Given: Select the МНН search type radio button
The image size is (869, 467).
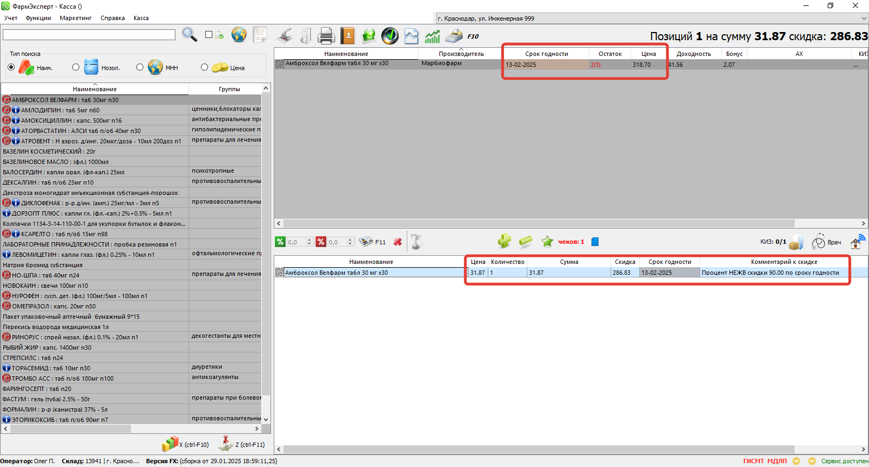Looking at the screenshot, I should coord(140,67).
